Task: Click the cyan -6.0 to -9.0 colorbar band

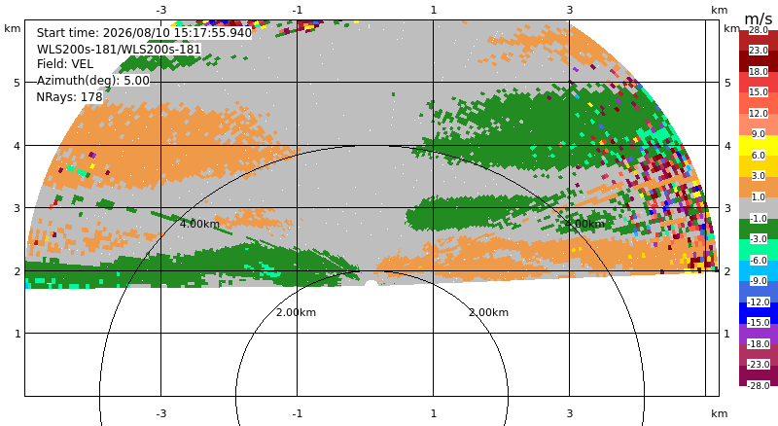Action: 759,271
